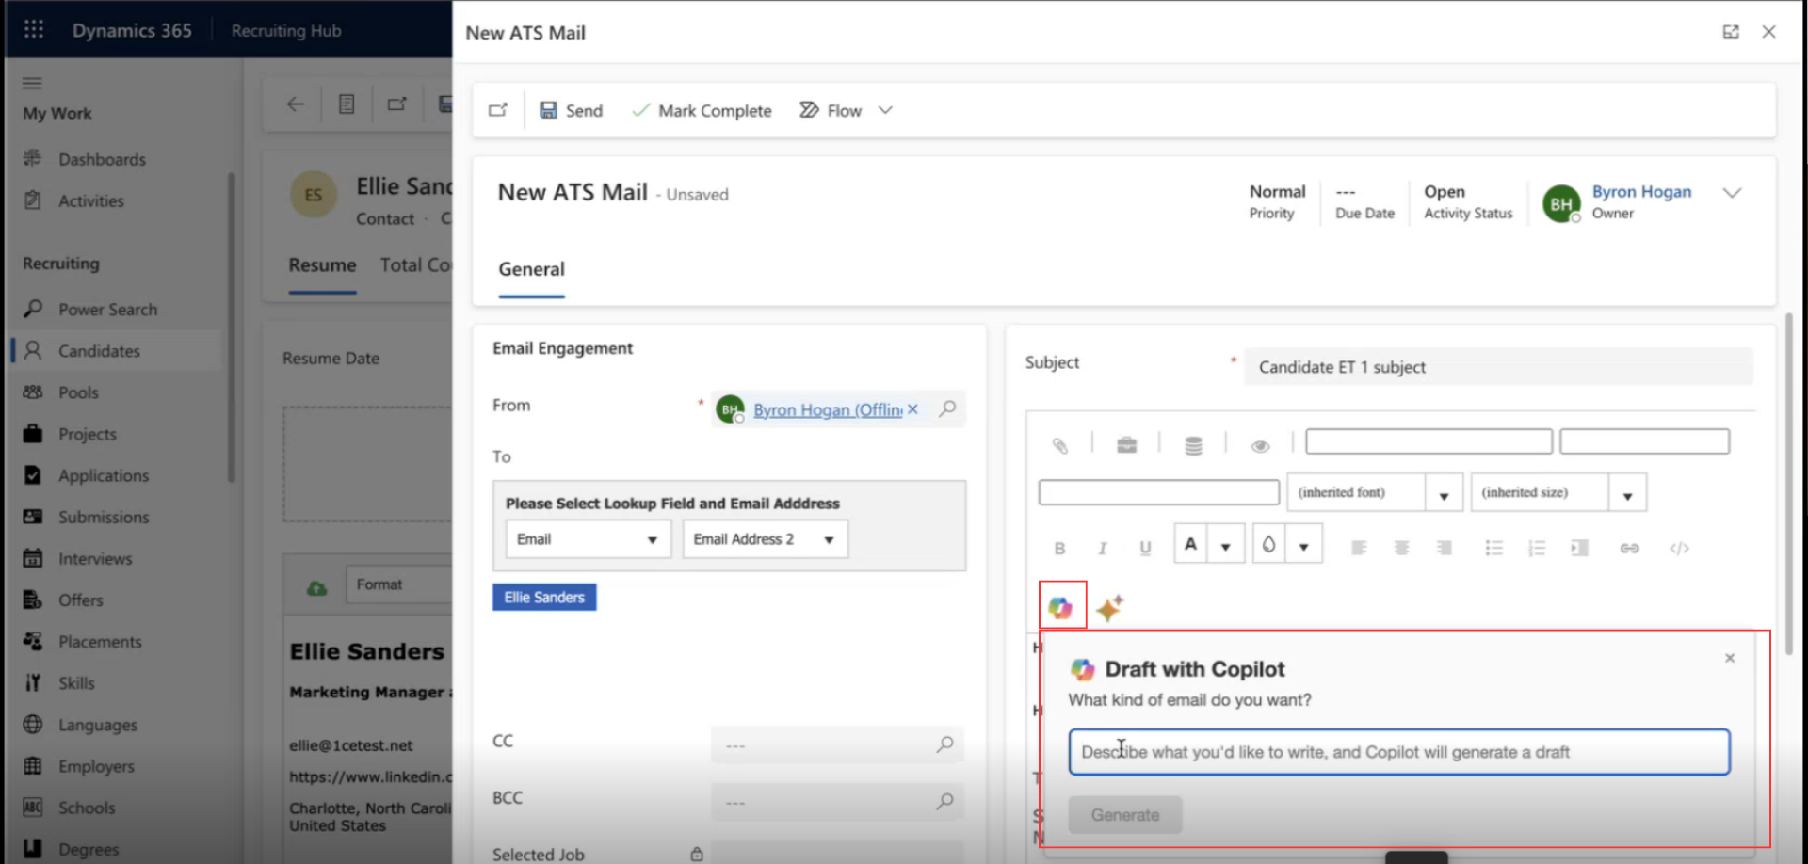
Task: Click the Generate button
Action: click(1124, 815)
